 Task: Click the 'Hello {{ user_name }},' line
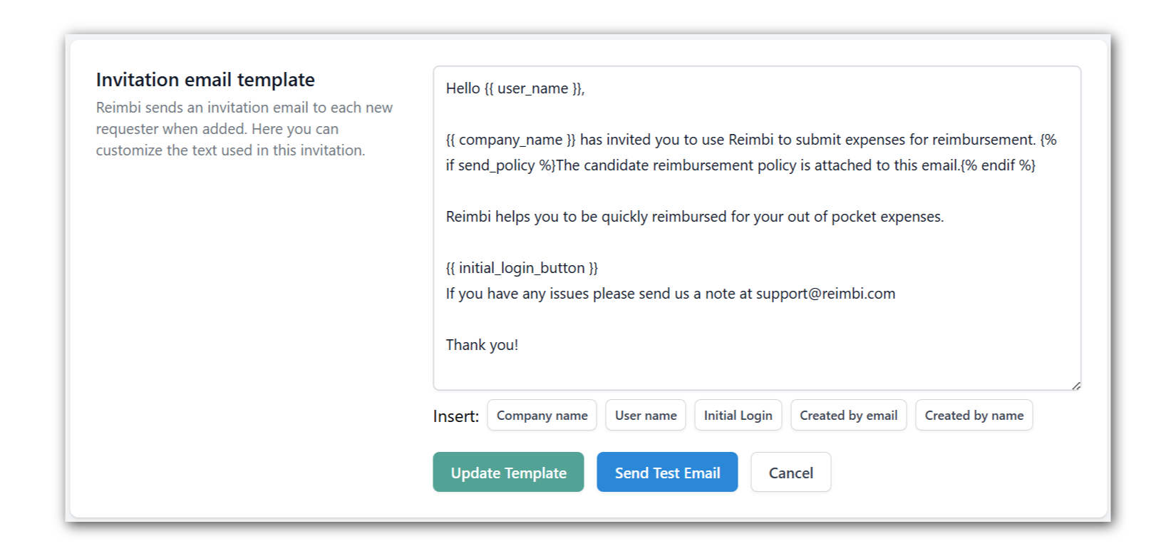coord(515,88)
